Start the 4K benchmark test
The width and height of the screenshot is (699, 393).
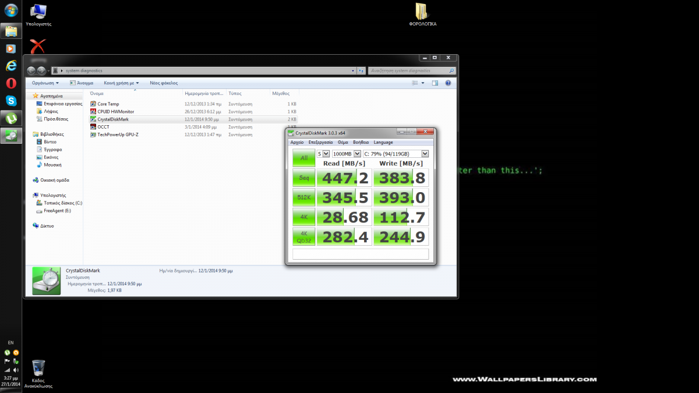[x=303, y=217]
